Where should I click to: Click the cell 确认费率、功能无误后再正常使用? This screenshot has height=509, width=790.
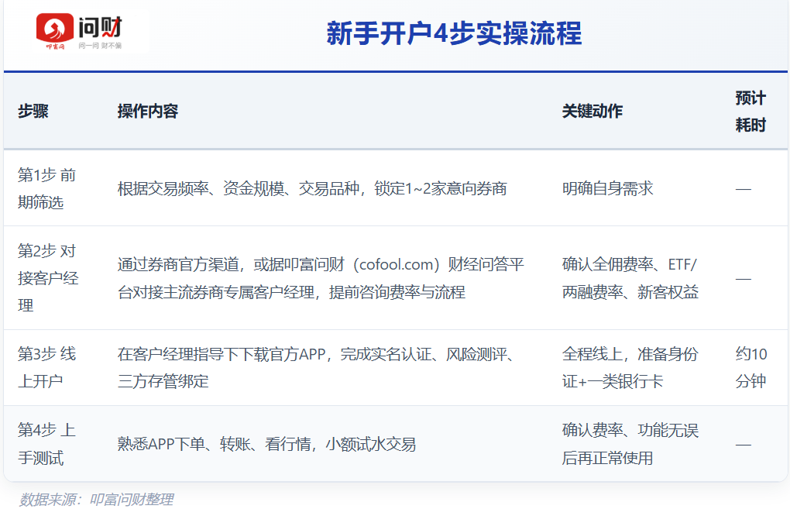(x=630, y=444)
